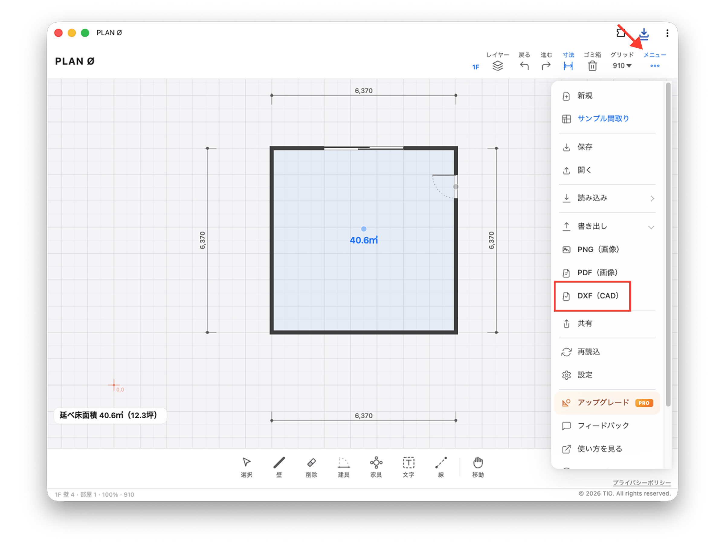Click the status bar 1F 壁 4 text
This screenshot has height=544, width=725.
94,494
